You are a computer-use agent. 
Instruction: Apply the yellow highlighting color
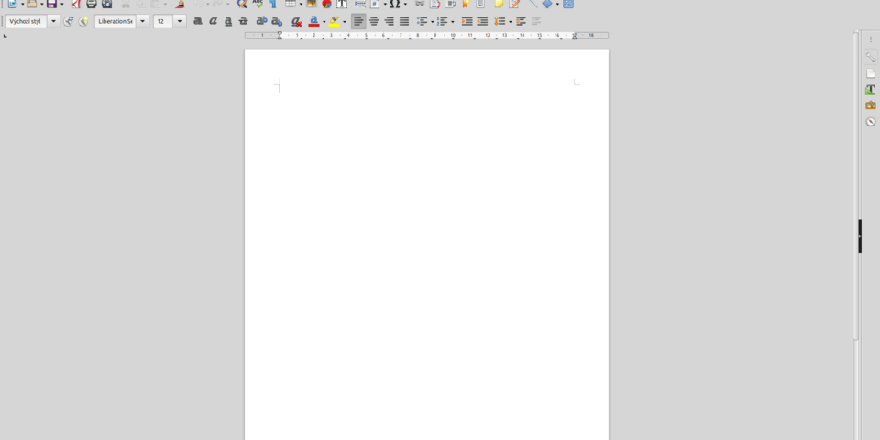[x=335, y=21]
